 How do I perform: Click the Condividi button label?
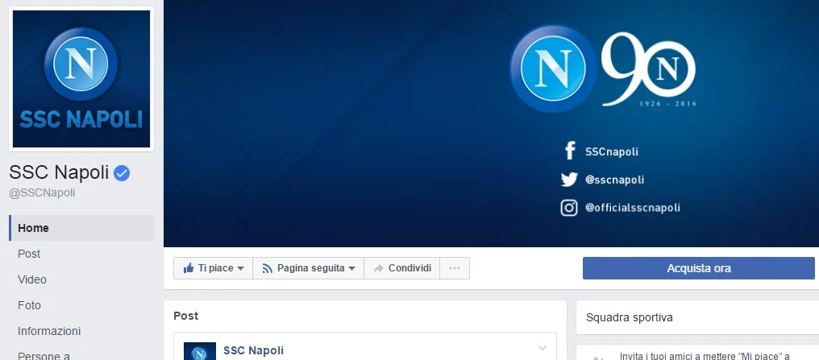(x=410, y=268)
